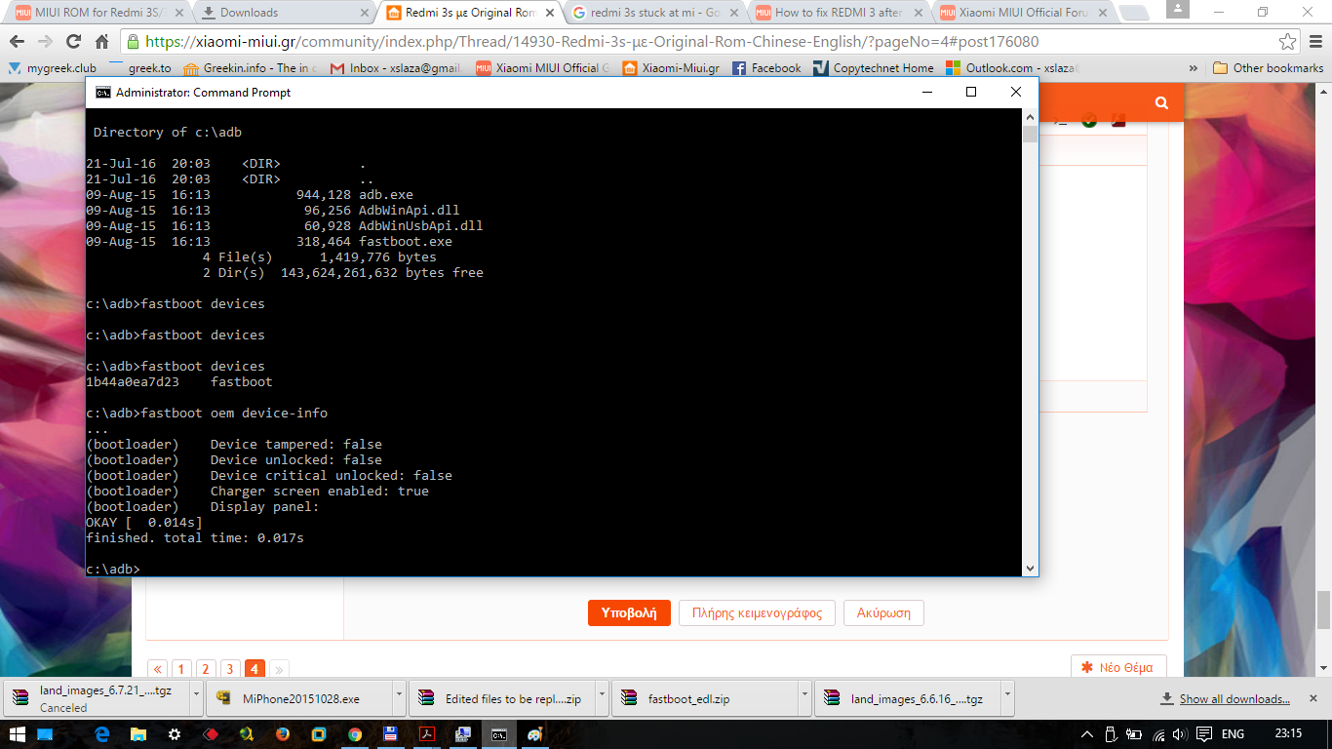Click the Ακύρωση cancel button

point(883,612)
